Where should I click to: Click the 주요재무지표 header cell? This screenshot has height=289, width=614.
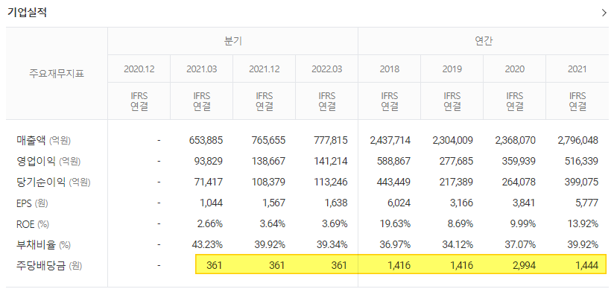point(57,73)
